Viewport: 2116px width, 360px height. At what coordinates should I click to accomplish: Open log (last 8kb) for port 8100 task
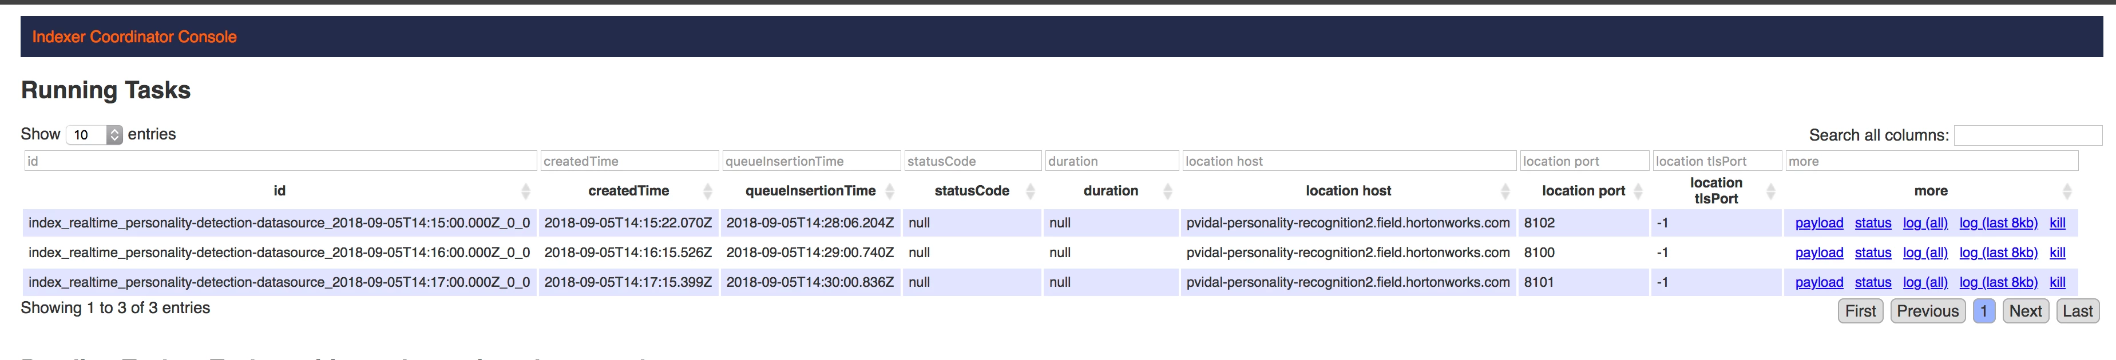(1998, 253)
